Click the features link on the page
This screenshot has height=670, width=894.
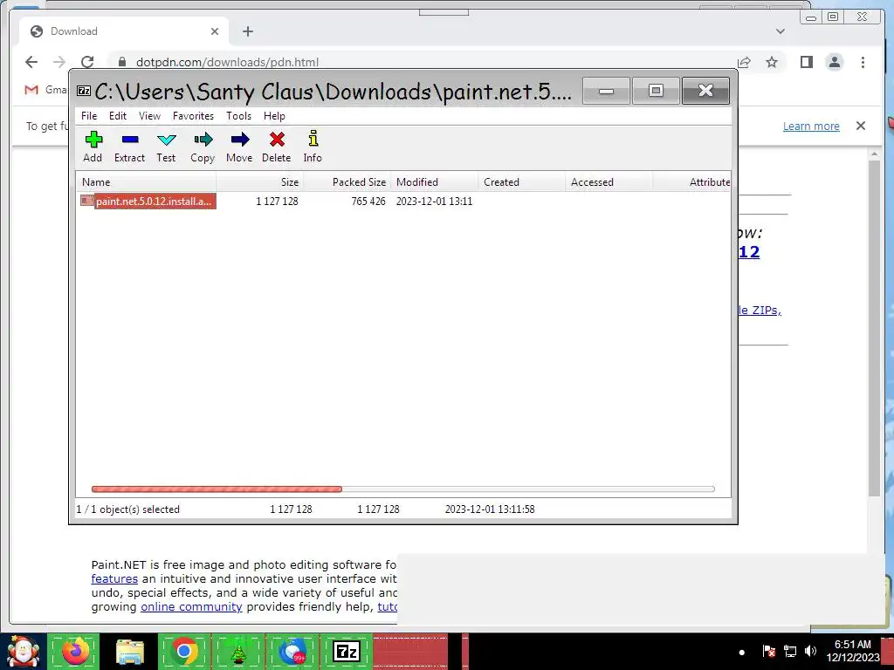(x=114, y=579)
